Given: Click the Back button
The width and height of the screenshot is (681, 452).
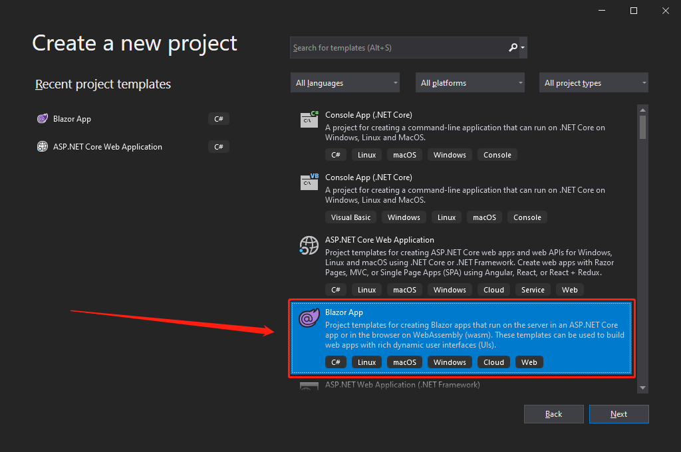Looking at the screenshot, I should point(553,413).
